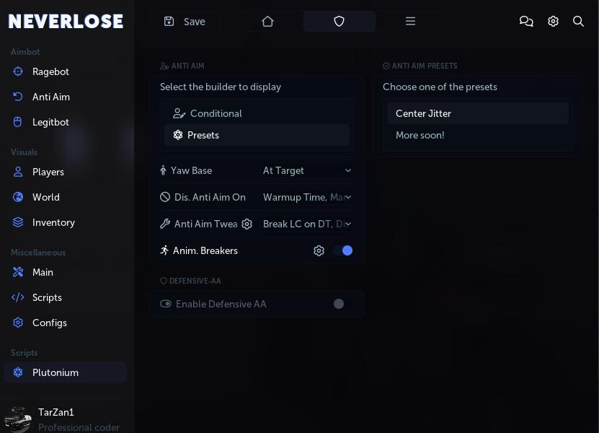This screenshot has width=599, height=433.
Task: Open the Break LC on DT dropdown
Action: (x=307, y=224)
